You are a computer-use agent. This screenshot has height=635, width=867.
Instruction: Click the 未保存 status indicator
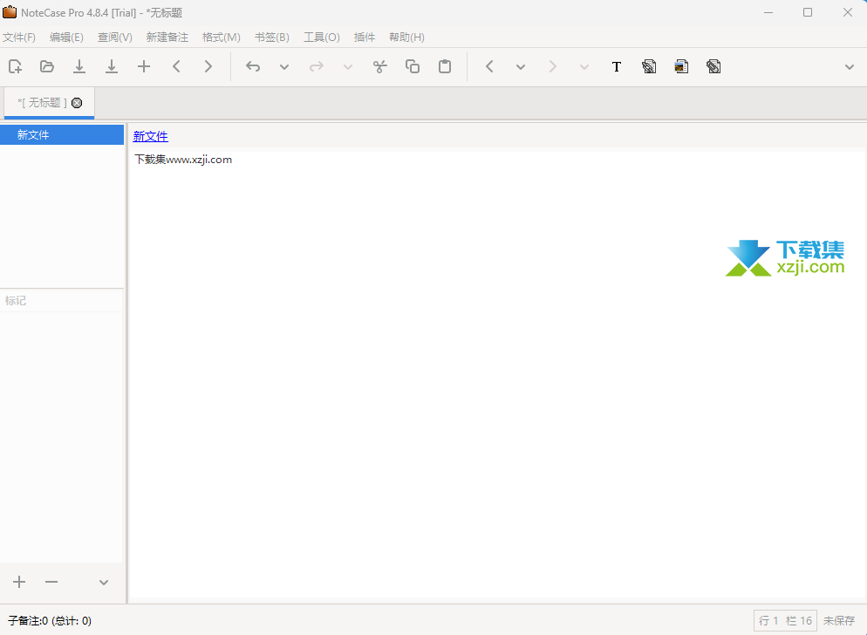tap(839, 621)
